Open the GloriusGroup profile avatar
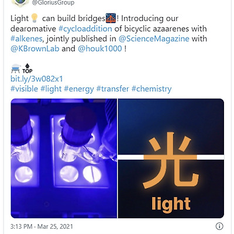This screenshot has height=234, width=234. pyautogui.click(x=20, y=3)
